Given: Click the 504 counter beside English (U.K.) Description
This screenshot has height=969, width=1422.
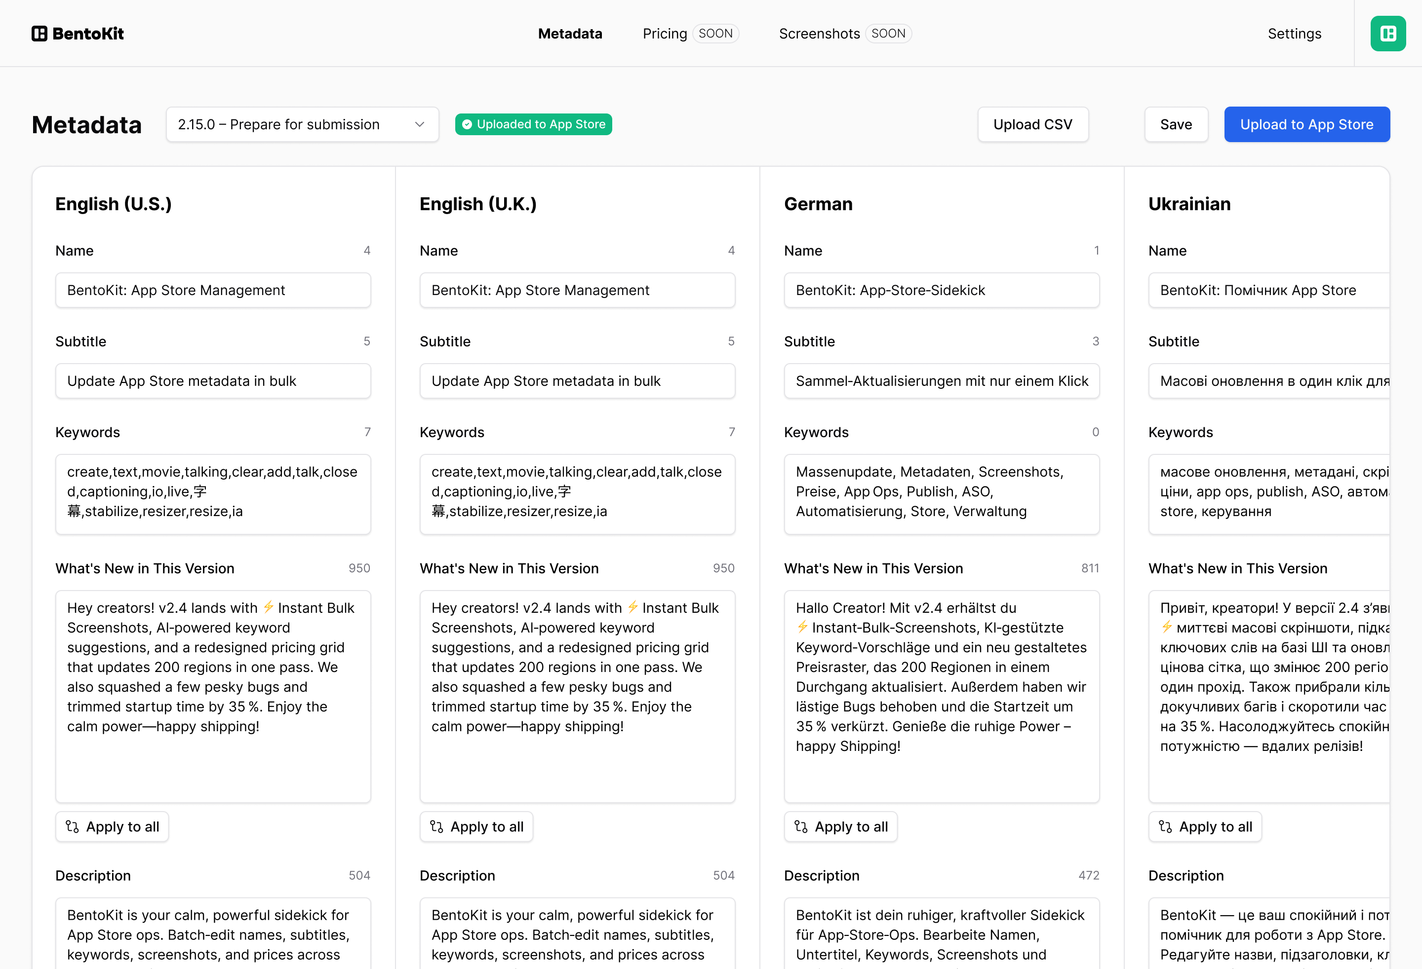Looking at the screenshot, I should 724,876.
